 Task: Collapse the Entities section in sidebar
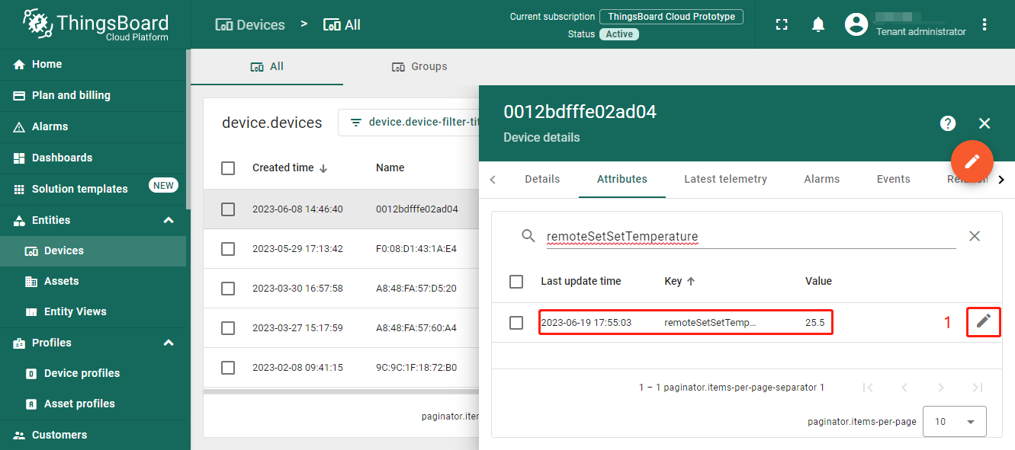click(169, 220)
